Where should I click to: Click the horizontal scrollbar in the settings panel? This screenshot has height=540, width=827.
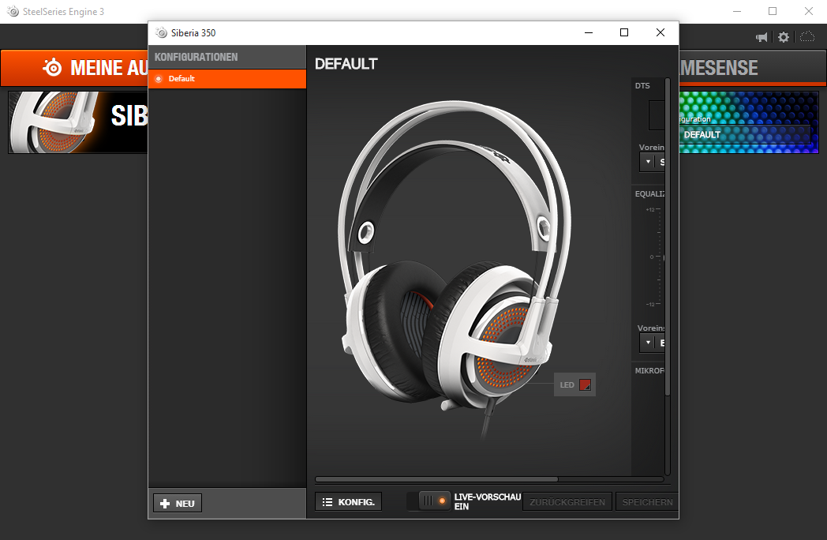(436, 479)
